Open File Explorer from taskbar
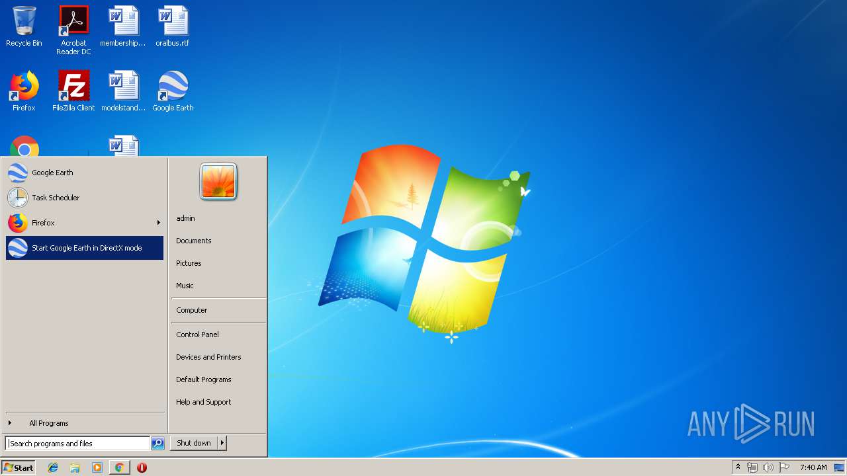 [x=75, y=467]
